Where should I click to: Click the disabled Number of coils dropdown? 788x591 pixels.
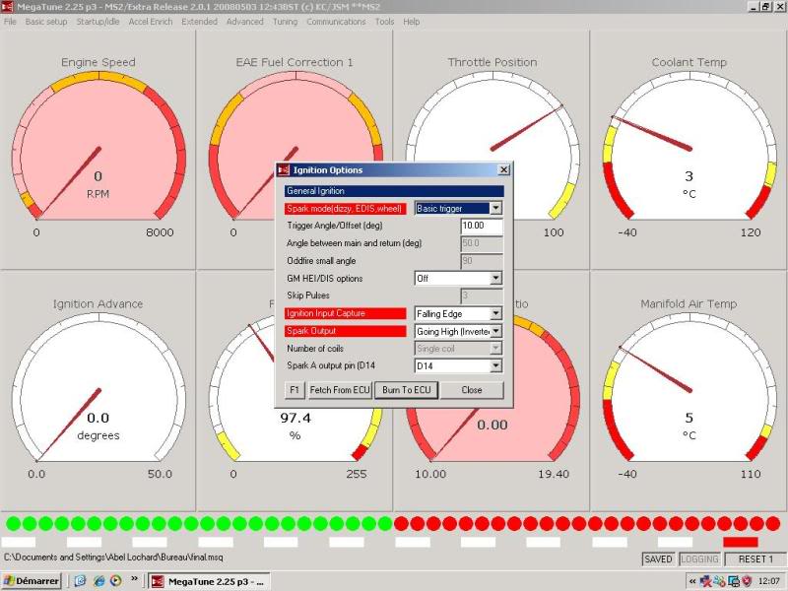coord(458,349)
